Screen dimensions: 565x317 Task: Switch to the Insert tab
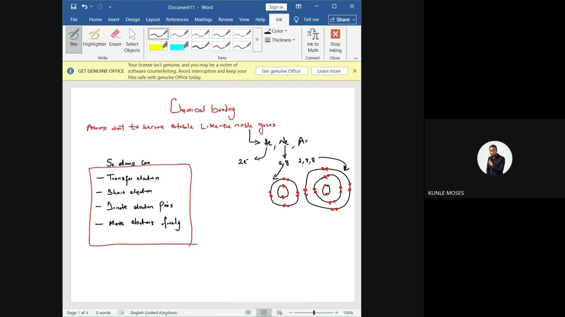tap(113, 19)
